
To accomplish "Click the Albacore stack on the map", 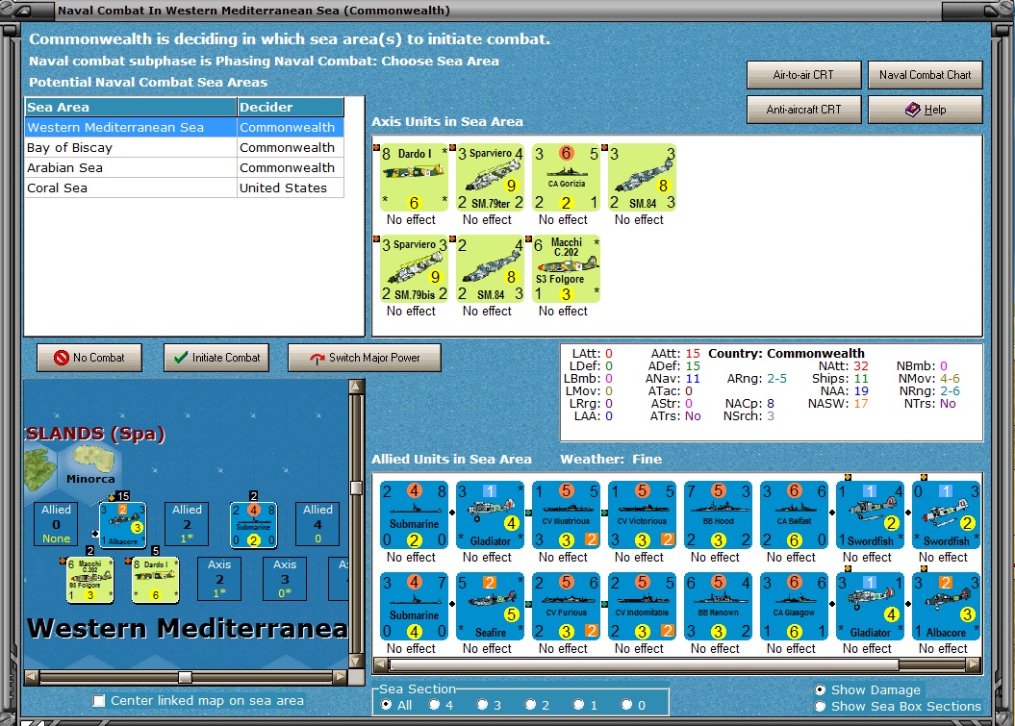I will click(122, 524).
